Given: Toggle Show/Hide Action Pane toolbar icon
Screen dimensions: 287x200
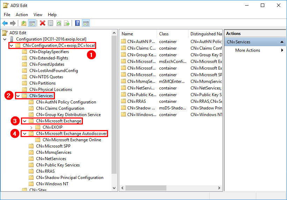Looking at the screenshot, I should coord(86,23).
